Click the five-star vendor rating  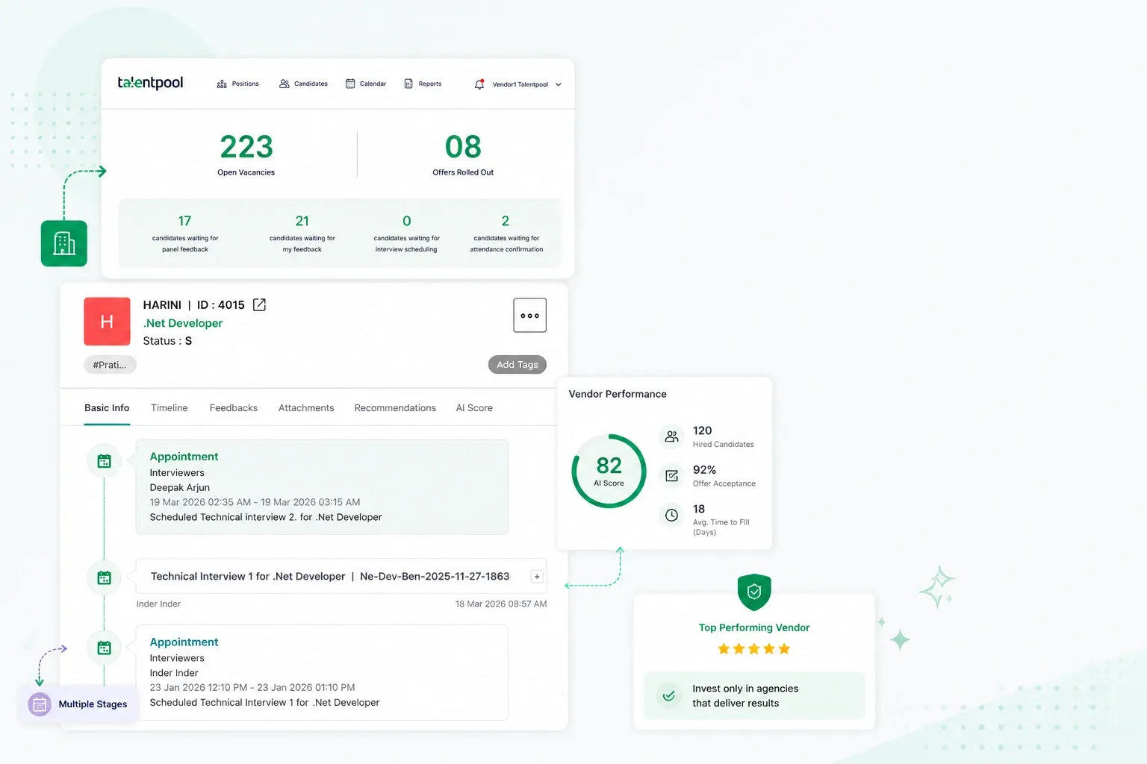tap(754, 649)
